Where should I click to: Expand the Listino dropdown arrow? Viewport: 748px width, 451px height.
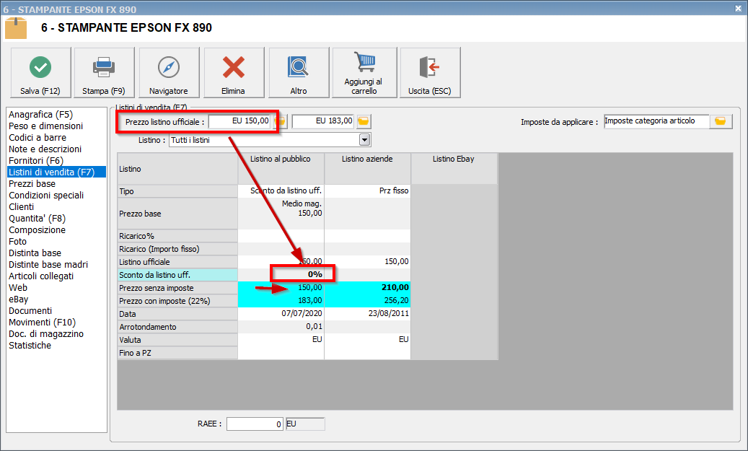(x=364, y=140)
